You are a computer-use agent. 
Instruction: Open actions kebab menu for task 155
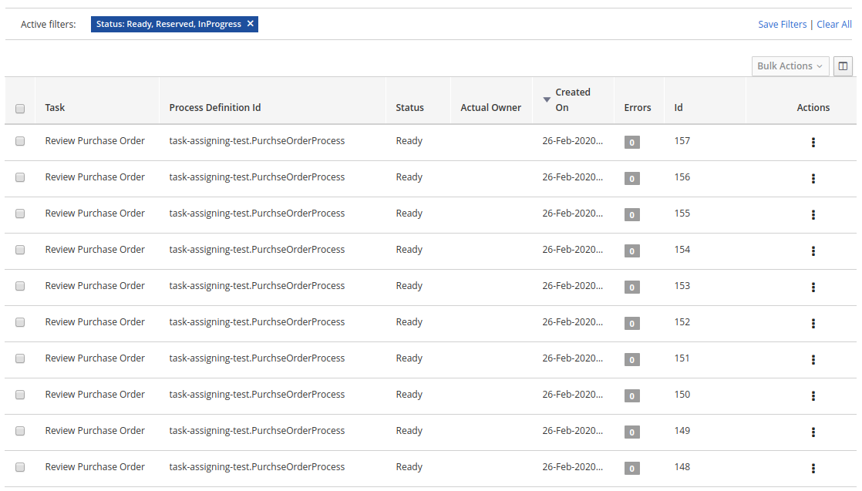click(x=813, y=215)
